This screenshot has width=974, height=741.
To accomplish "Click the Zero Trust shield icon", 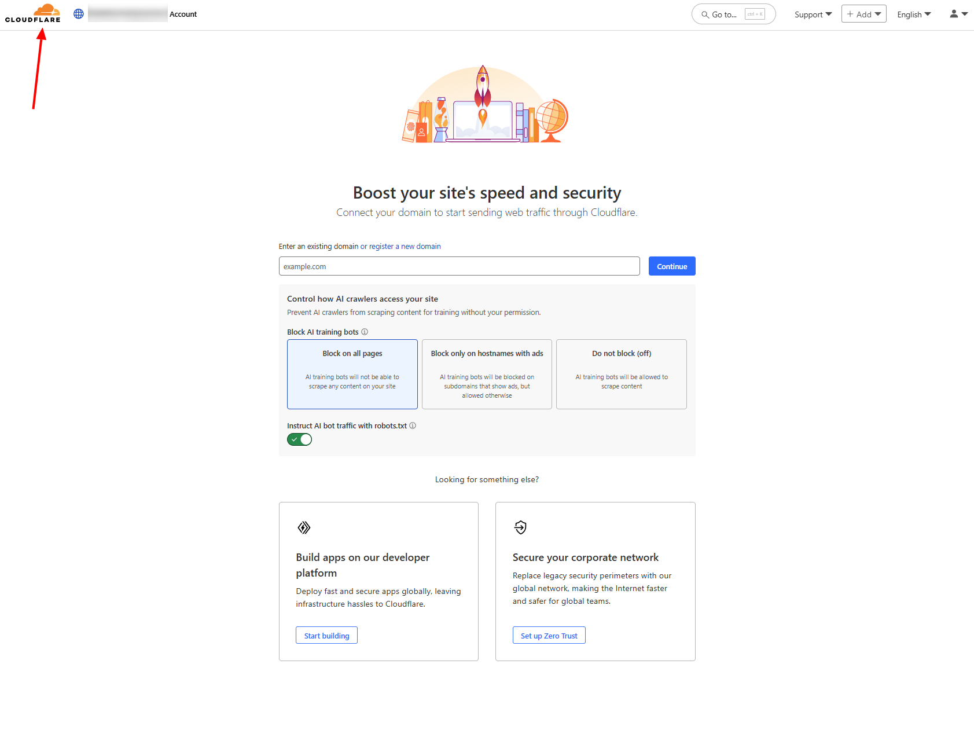I will coord(520,527).
